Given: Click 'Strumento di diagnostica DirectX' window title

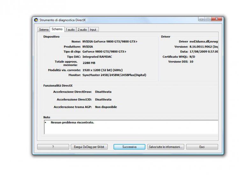Looking at the screenshot, I should [62, 20].
